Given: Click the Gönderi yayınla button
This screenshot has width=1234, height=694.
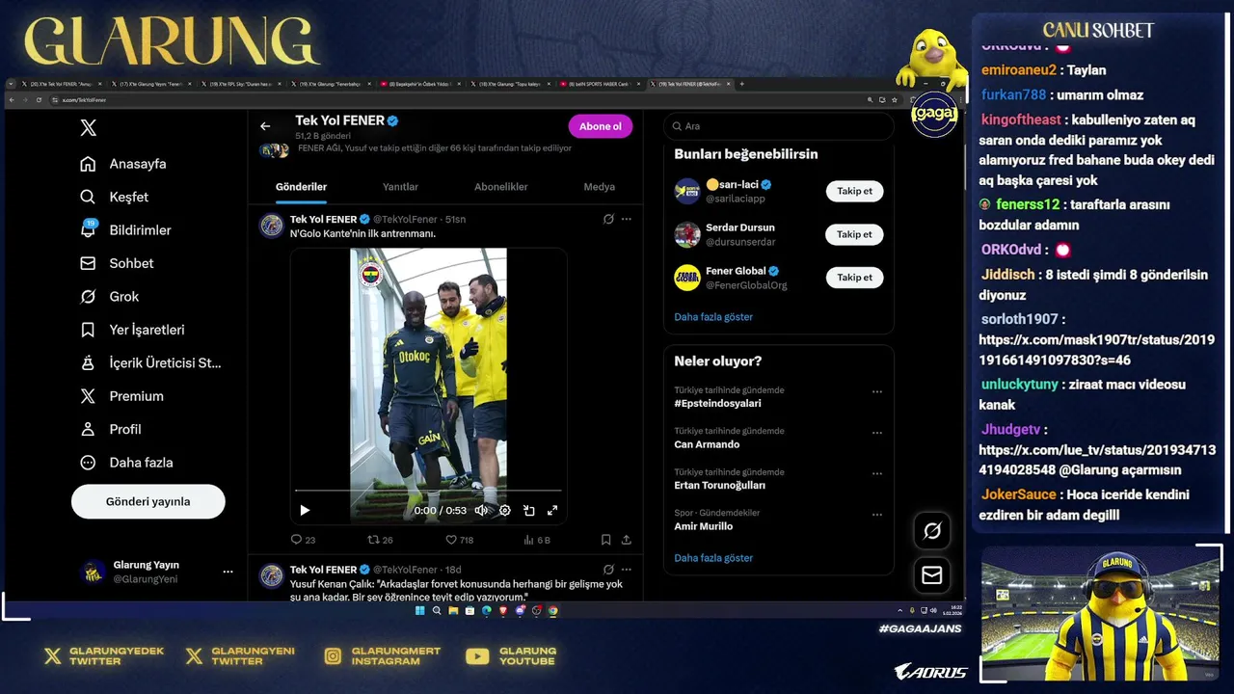Looking at the screenshot, I should (x=148, y=501).
